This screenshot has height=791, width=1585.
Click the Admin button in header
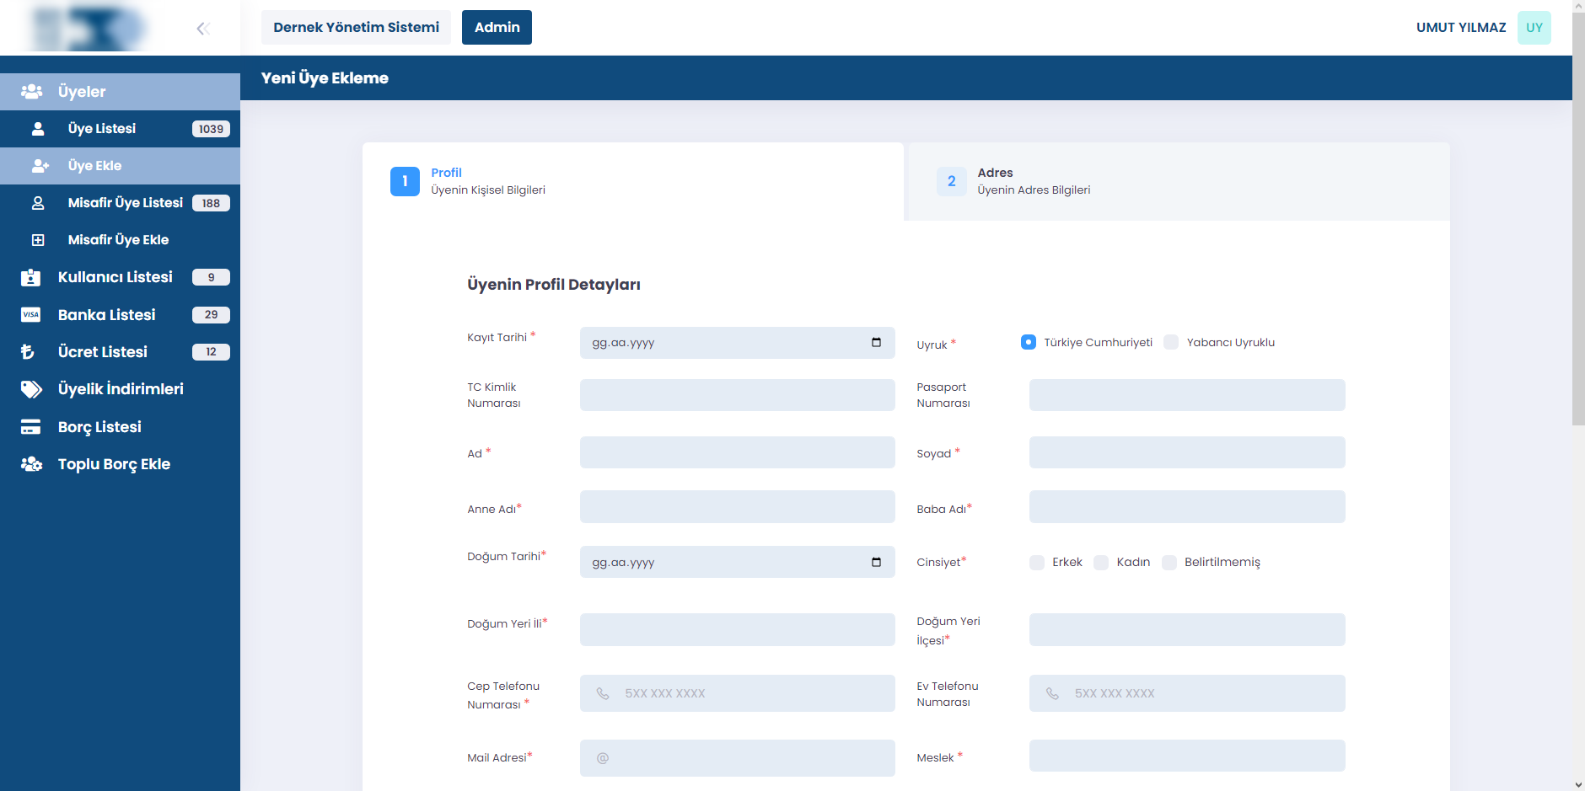tap(497, 28)
